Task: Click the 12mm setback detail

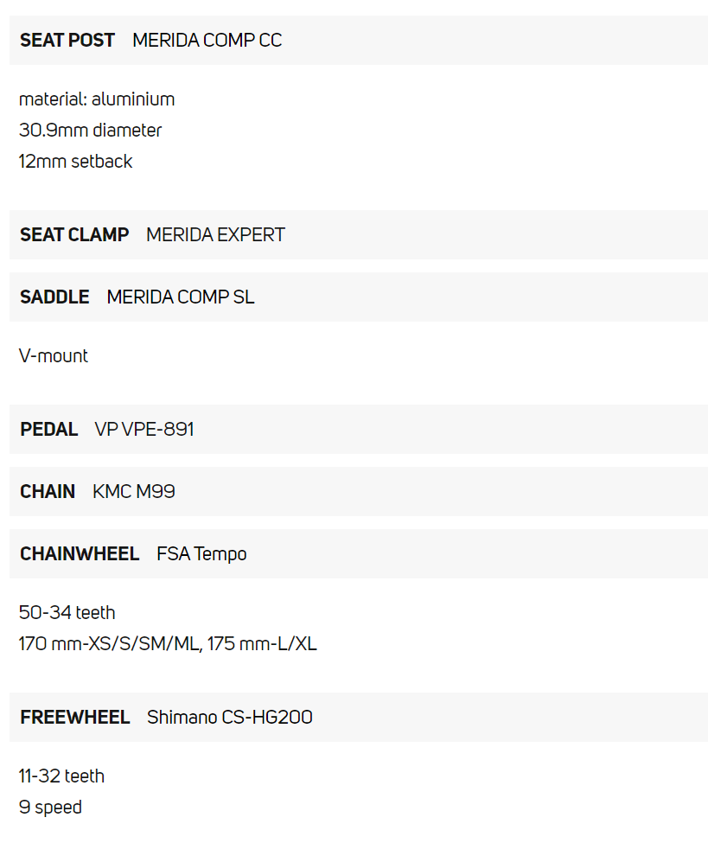Action: 75,162
